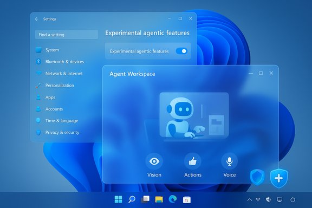This screenshot has width=312, height=208.
Task: Click the Personalization brush icon
Action: [38, 86]
